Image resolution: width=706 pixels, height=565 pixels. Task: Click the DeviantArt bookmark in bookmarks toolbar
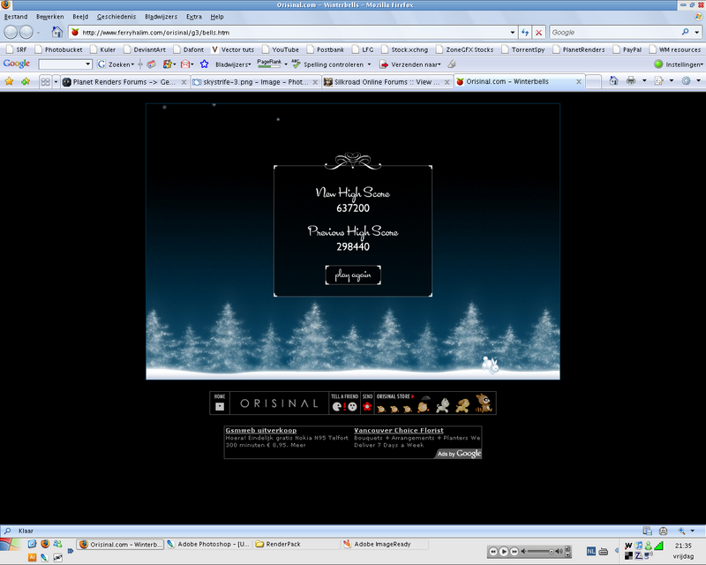[145, 49]
